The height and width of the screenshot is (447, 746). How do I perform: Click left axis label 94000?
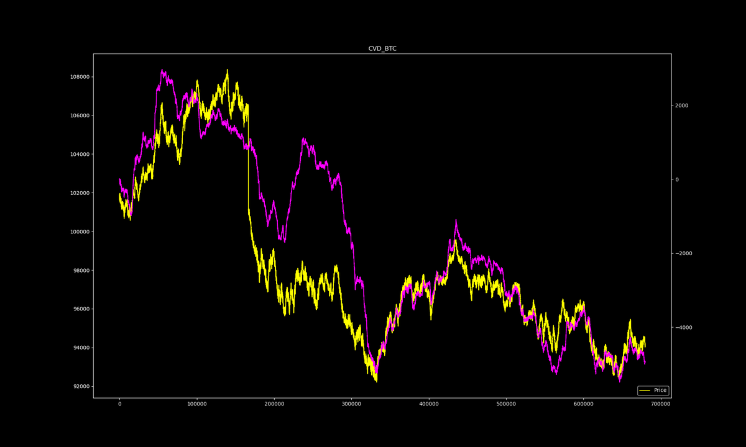tap(81, 348)
